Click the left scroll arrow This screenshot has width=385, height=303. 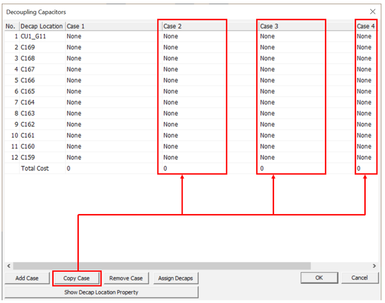9,266
